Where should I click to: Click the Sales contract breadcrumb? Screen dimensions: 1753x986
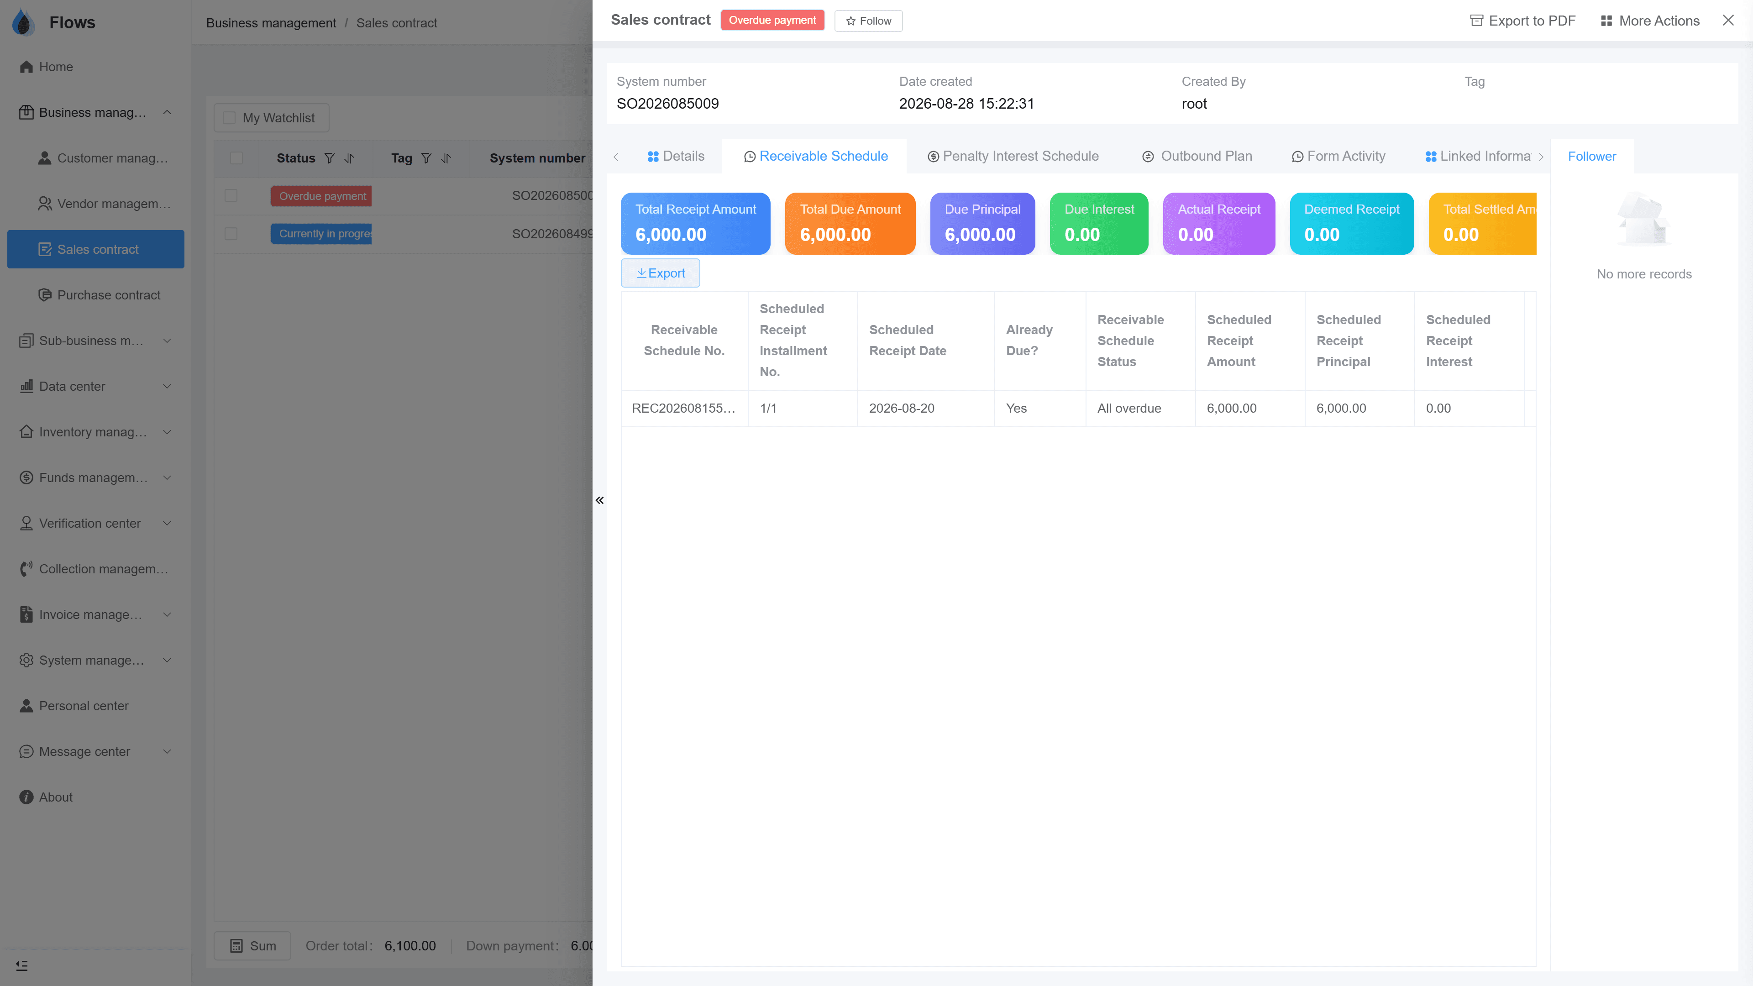397,22
